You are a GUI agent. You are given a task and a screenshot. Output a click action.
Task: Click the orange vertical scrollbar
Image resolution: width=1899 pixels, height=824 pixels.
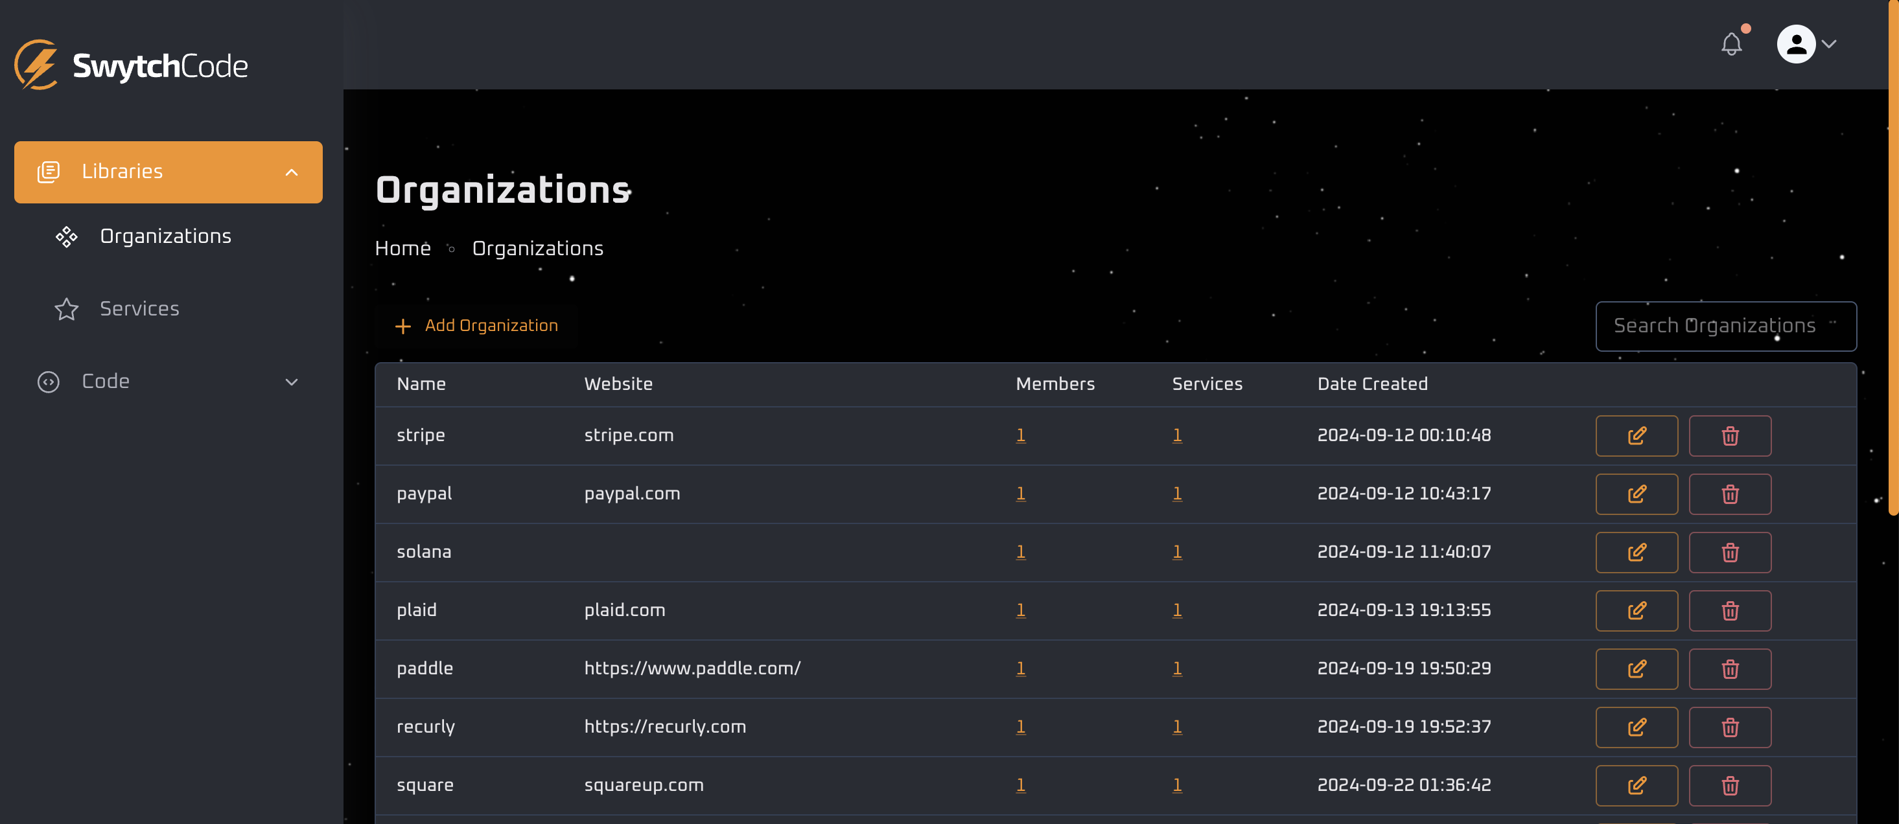coord(1893,258)
